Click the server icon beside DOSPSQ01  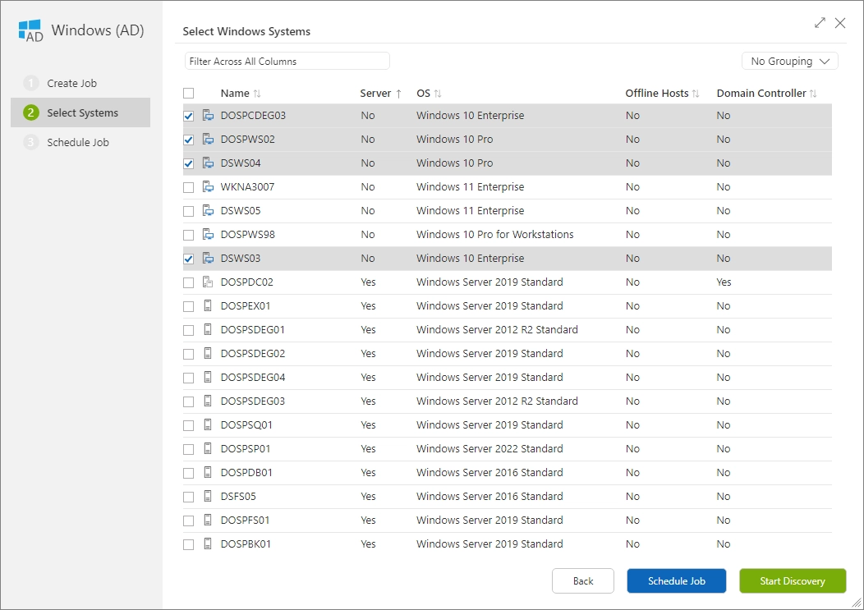pos(208,424)
